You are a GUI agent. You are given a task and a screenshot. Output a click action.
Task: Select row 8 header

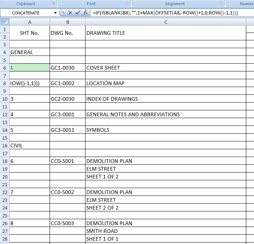[x=5, y=83]
